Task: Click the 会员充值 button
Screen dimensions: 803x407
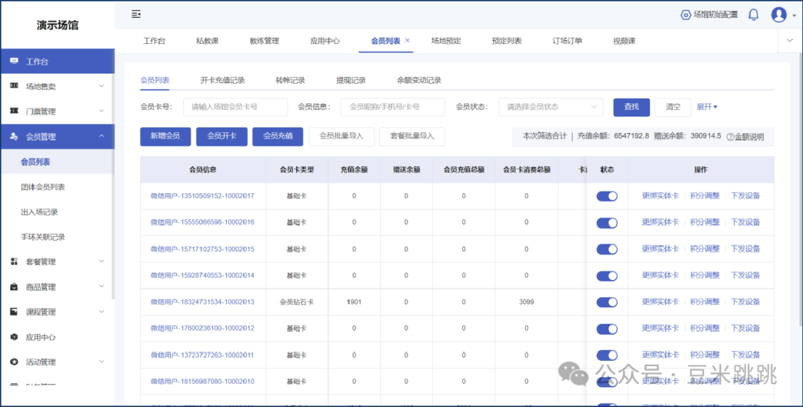Action: 277,137
